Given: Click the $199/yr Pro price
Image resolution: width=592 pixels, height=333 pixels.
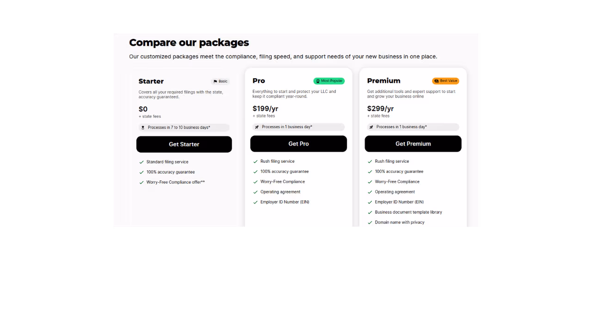Looking at the screenshot, I should (x=265, y=109).
